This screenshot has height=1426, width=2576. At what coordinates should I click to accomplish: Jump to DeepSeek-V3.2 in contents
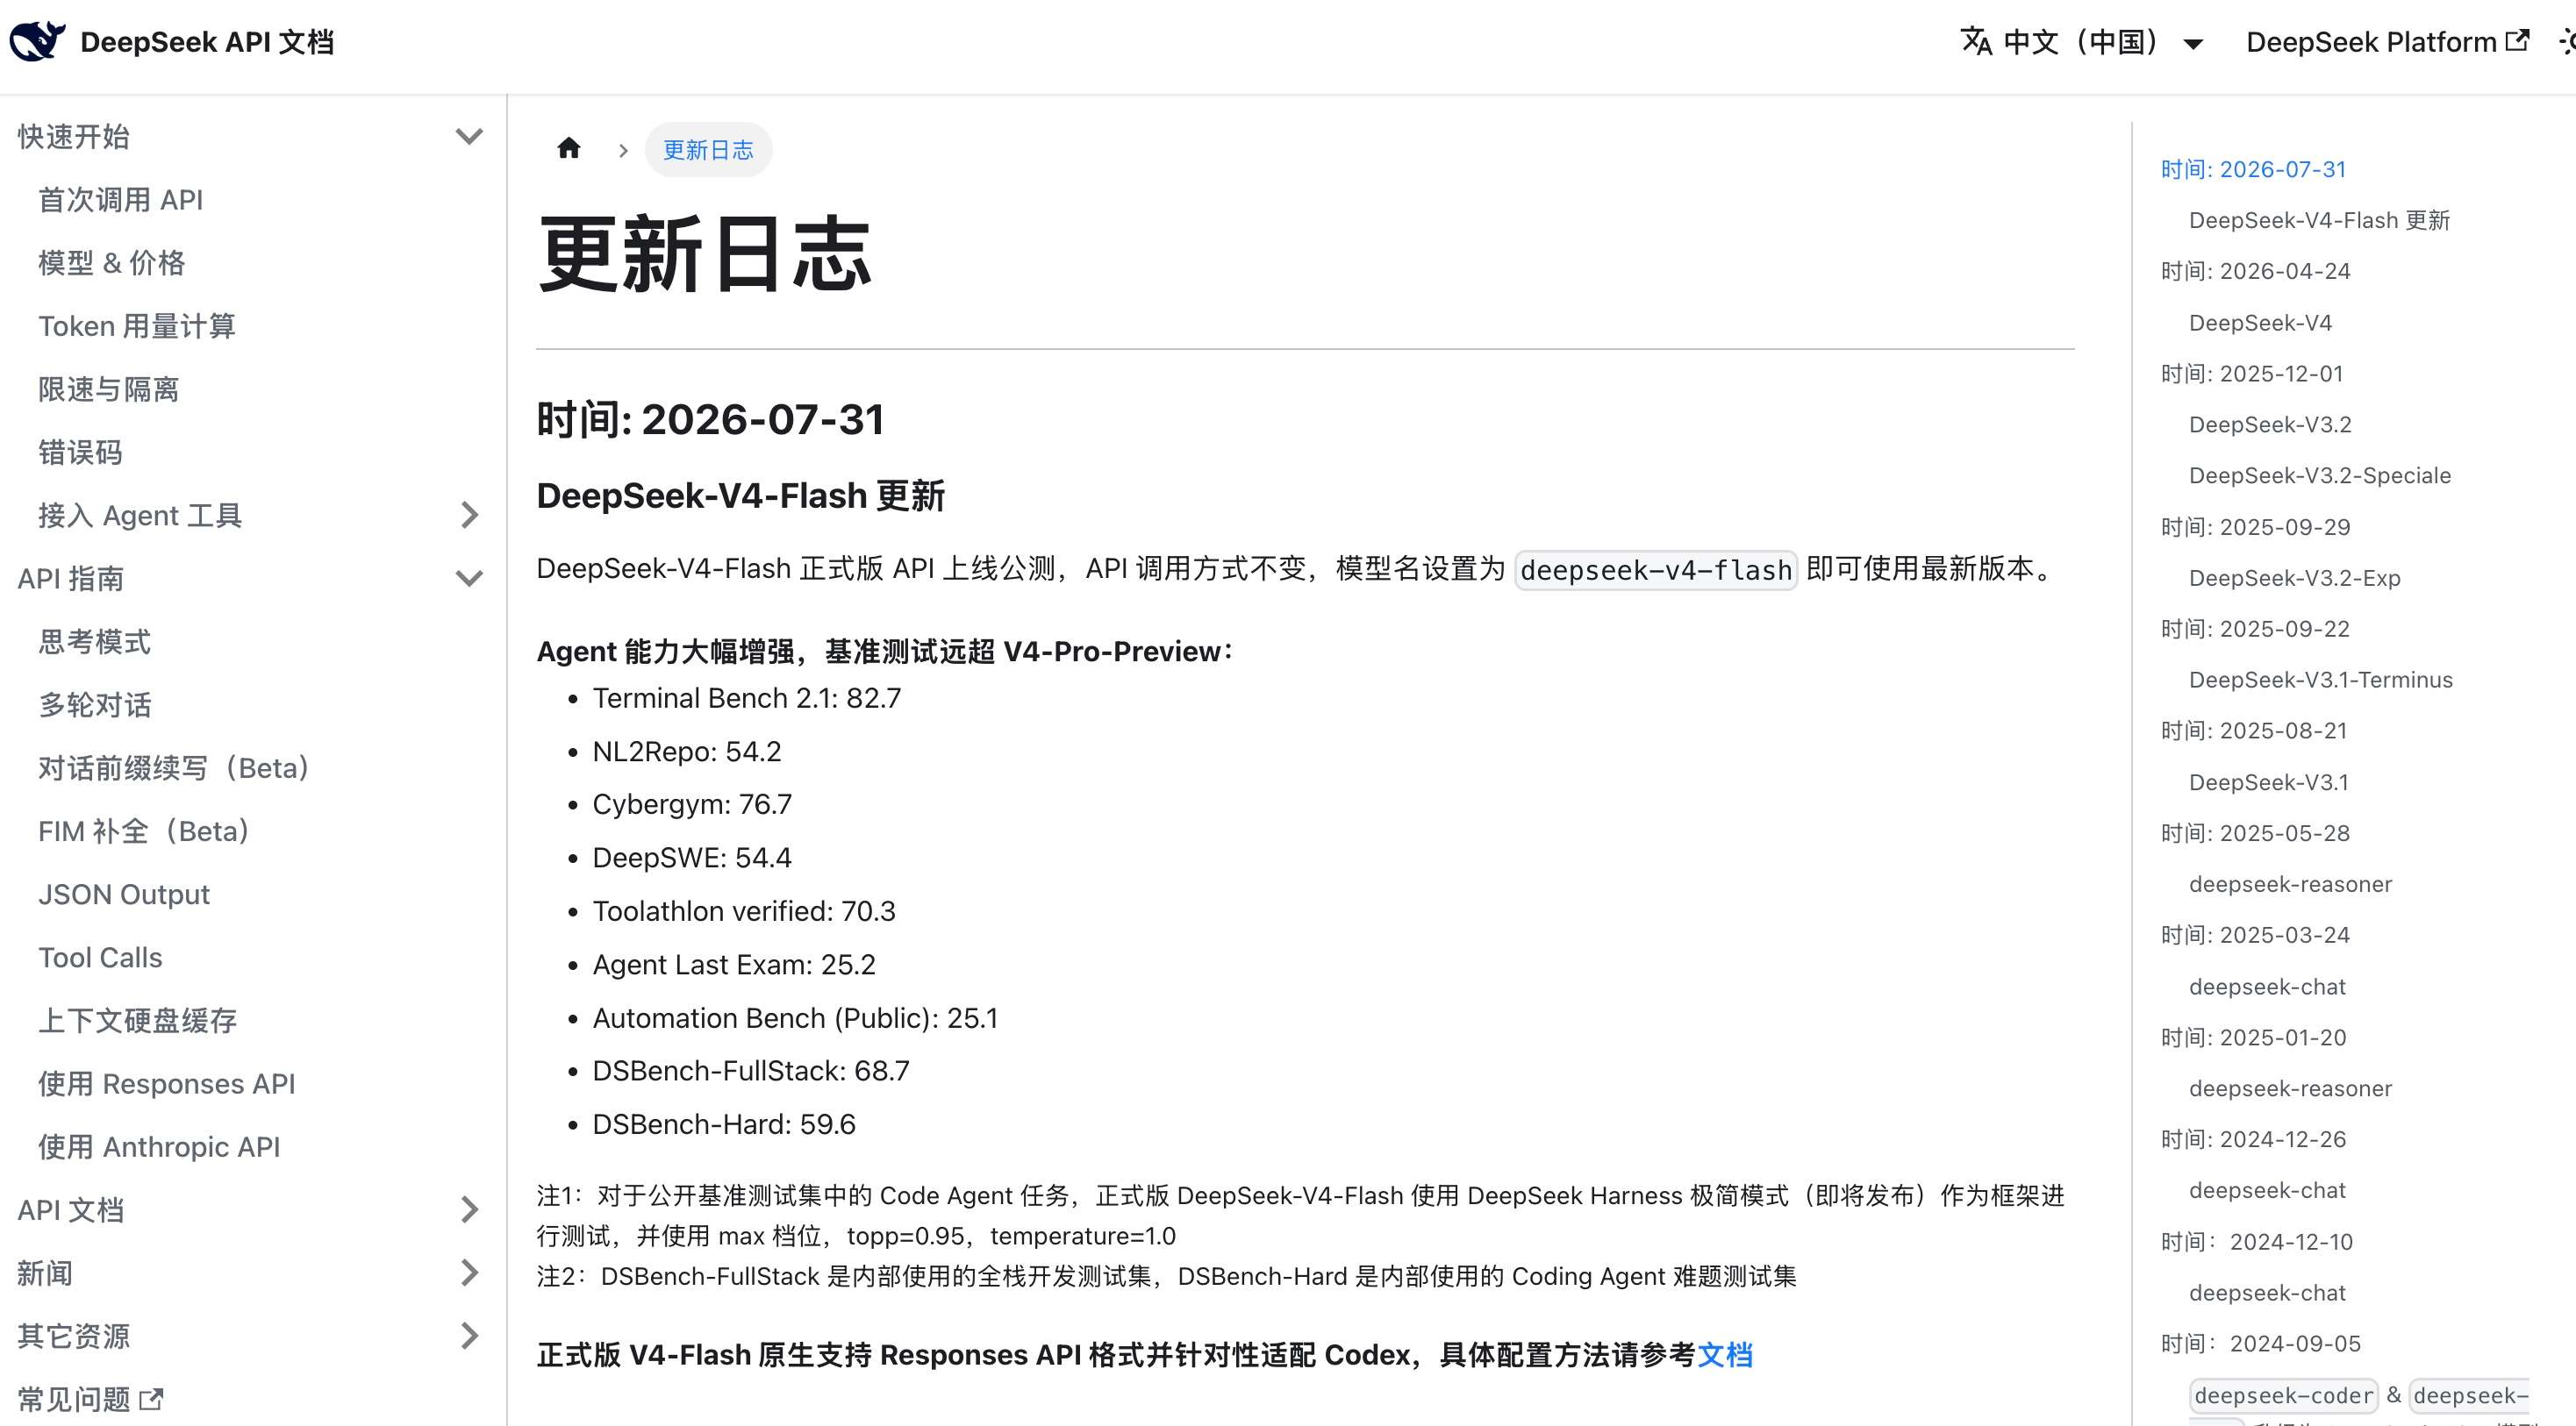click(2270, 424)
